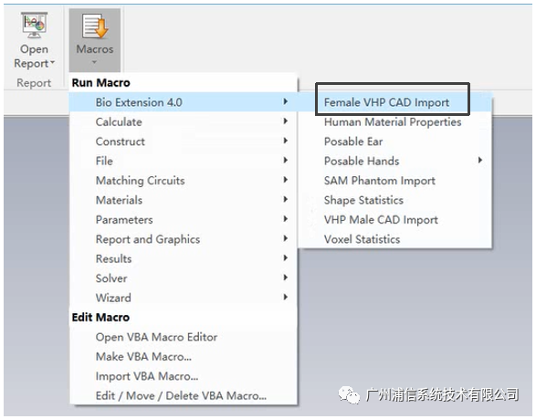Open the Open Report dropdown arrow
Screen dimensions: 536x419
pyautogui.click(x=52, y=63)
